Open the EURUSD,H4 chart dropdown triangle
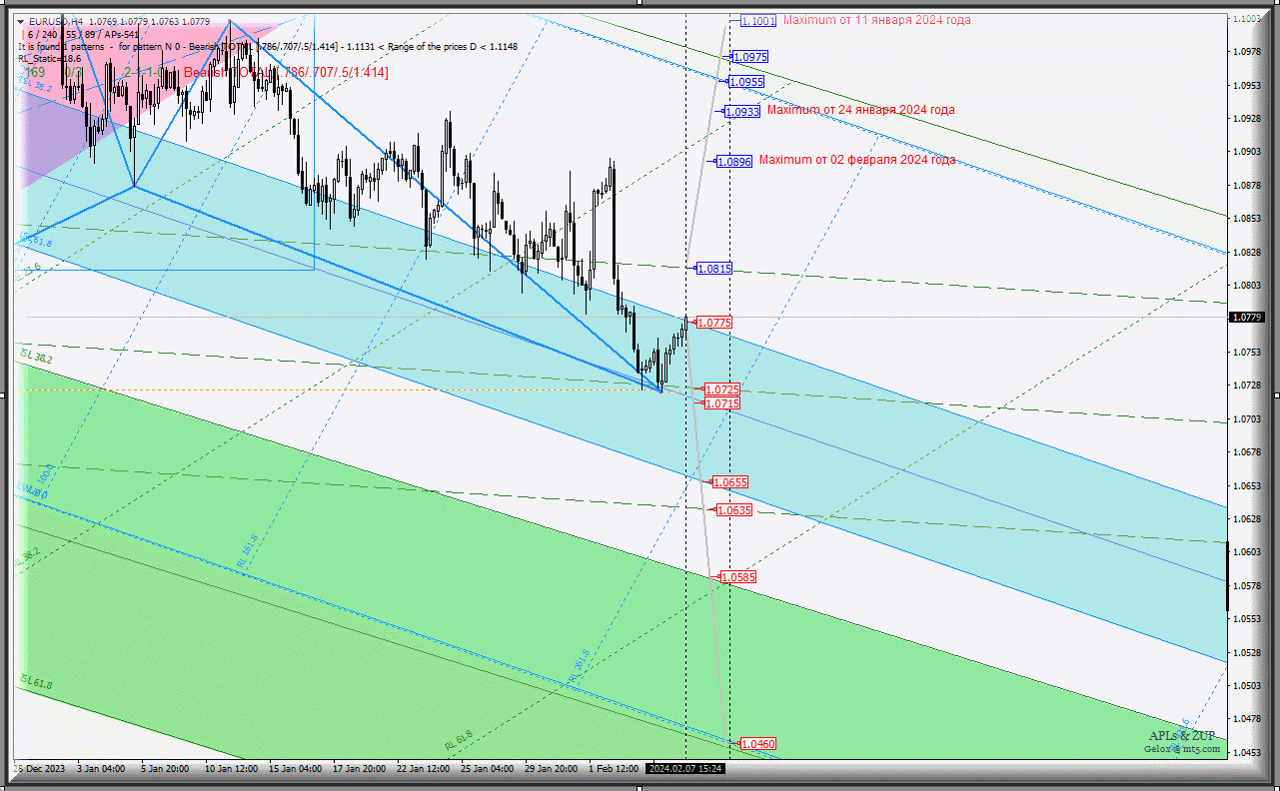The image size is (1280, 791). pyautogui.click(x=21, y=21)
